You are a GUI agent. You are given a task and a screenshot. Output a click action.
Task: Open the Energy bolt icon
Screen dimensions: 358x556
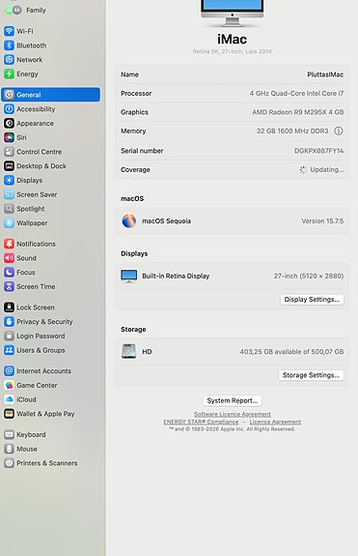[10, 73]
